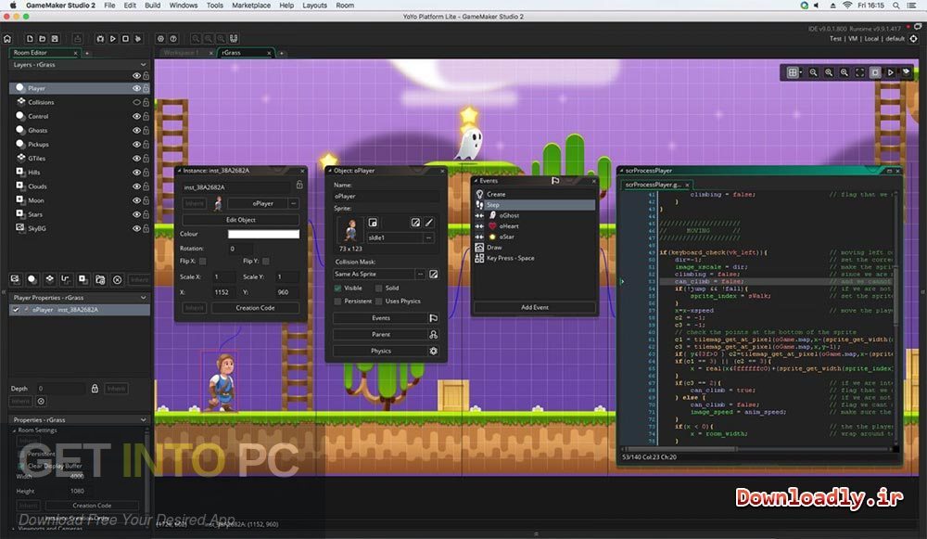This screenshot has width=927, height=539.
Task: Open the Marketplace menu in the menu bar
Action: (251, 5)
